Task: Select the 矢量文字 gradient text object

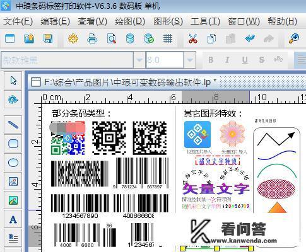Action: pos(216,188)
